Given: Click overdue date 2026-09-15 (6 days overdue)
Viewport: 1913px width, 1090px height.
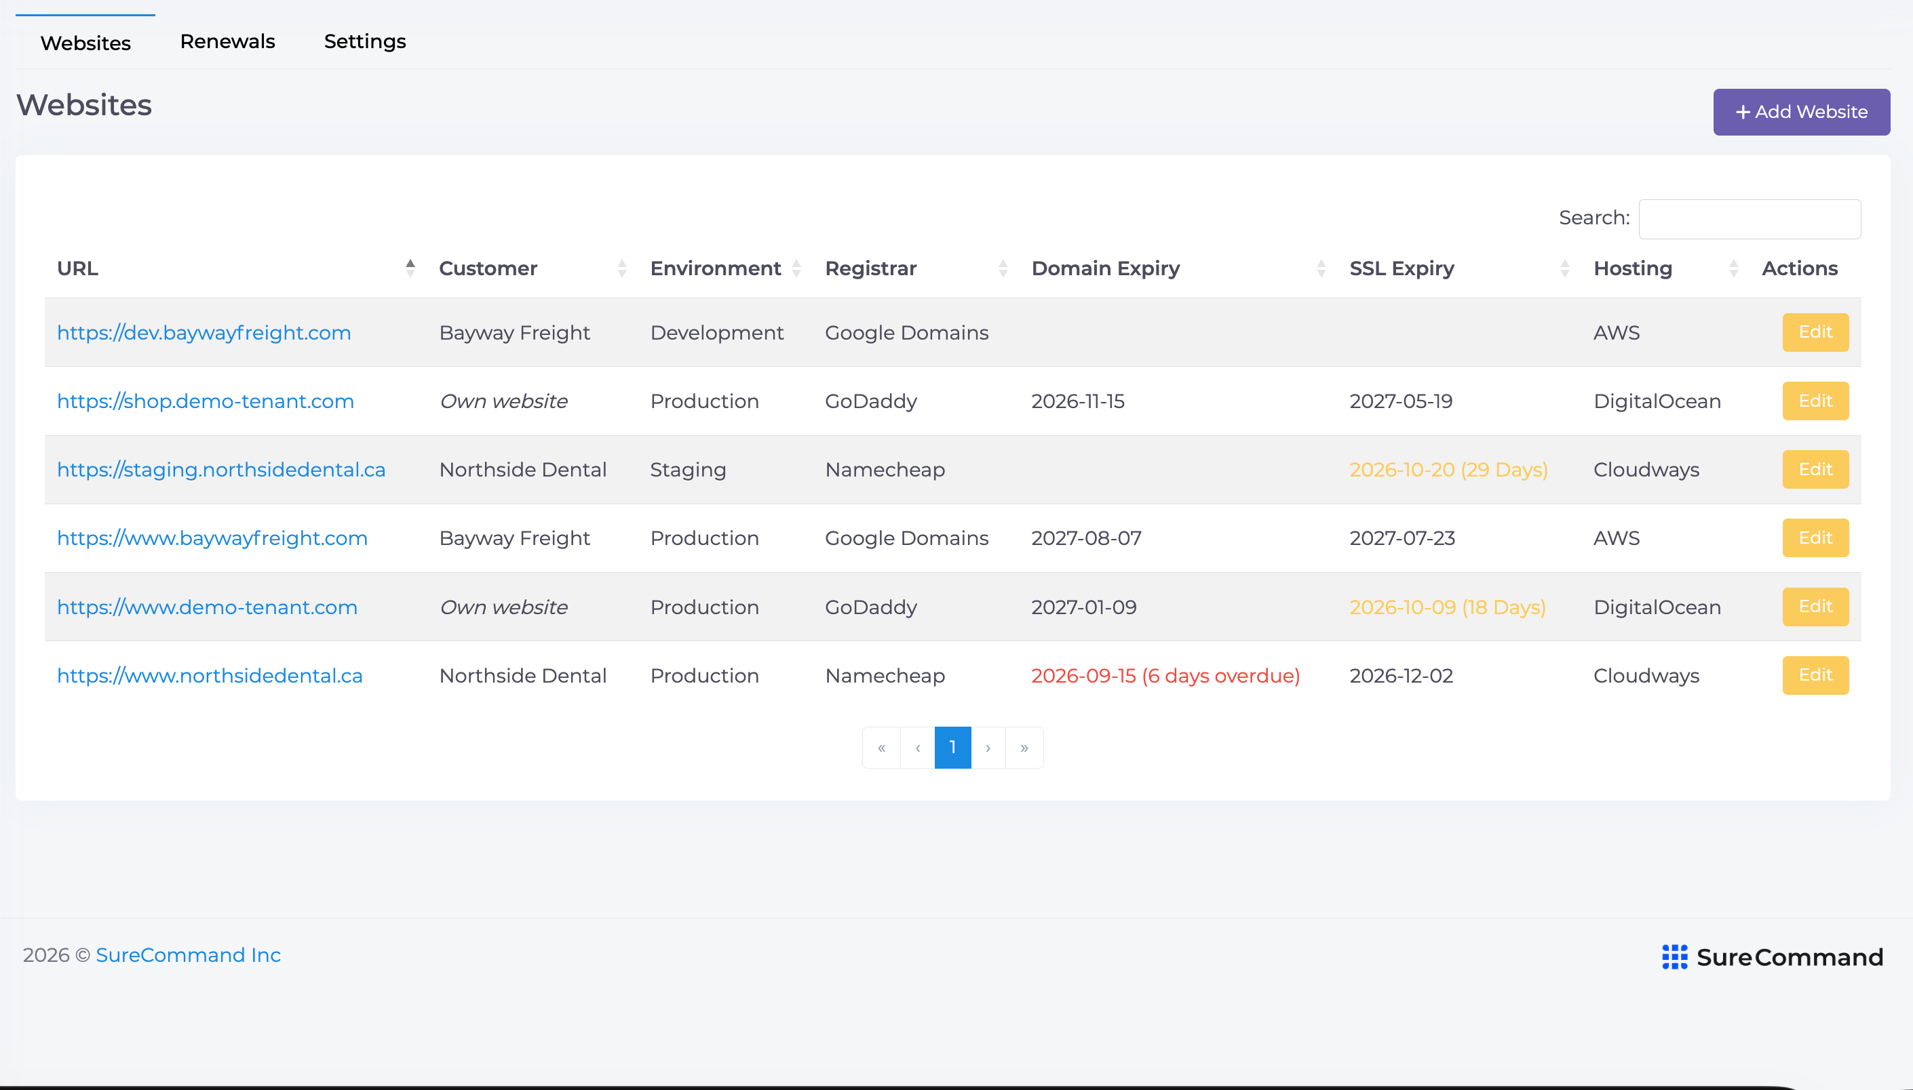Looking at the screenshot, I should [1165, 675].
